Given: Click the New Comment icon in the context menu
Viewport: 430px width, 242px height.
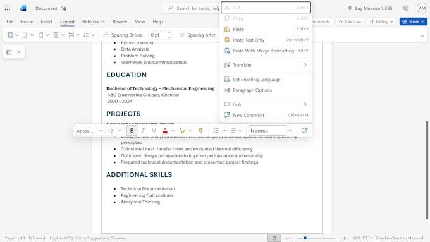Looking at the screenshot, I should coord(227,115).
